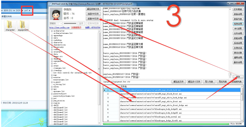Open the 打开商城 shop button
This screenshot has width=246, height=127.
point(238,9)
